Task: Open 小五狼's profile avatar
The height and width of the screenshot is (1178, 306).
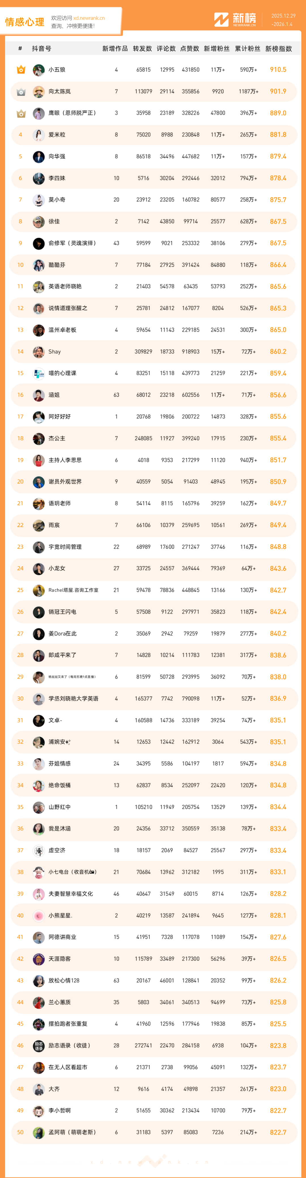Action: pyautogui.click(x=39, y=70)
